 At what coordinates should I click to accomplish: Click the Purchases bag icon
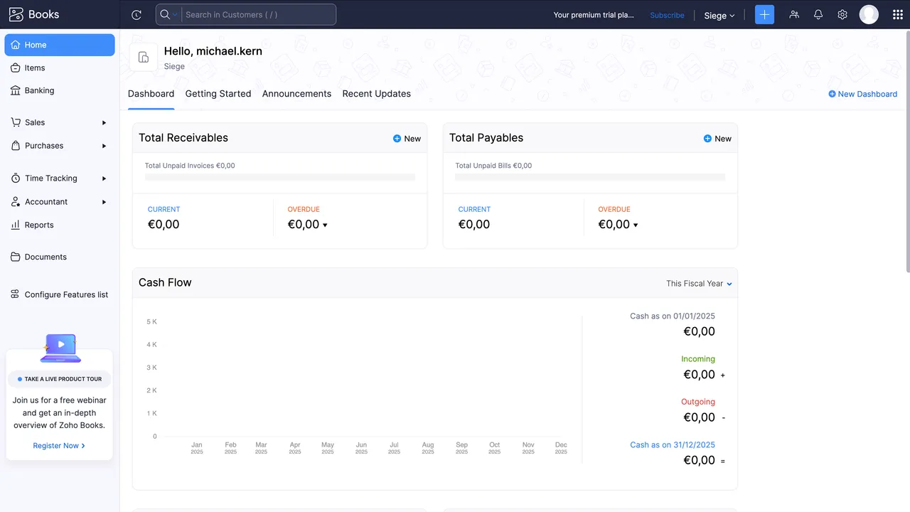[x=16, y=146]
